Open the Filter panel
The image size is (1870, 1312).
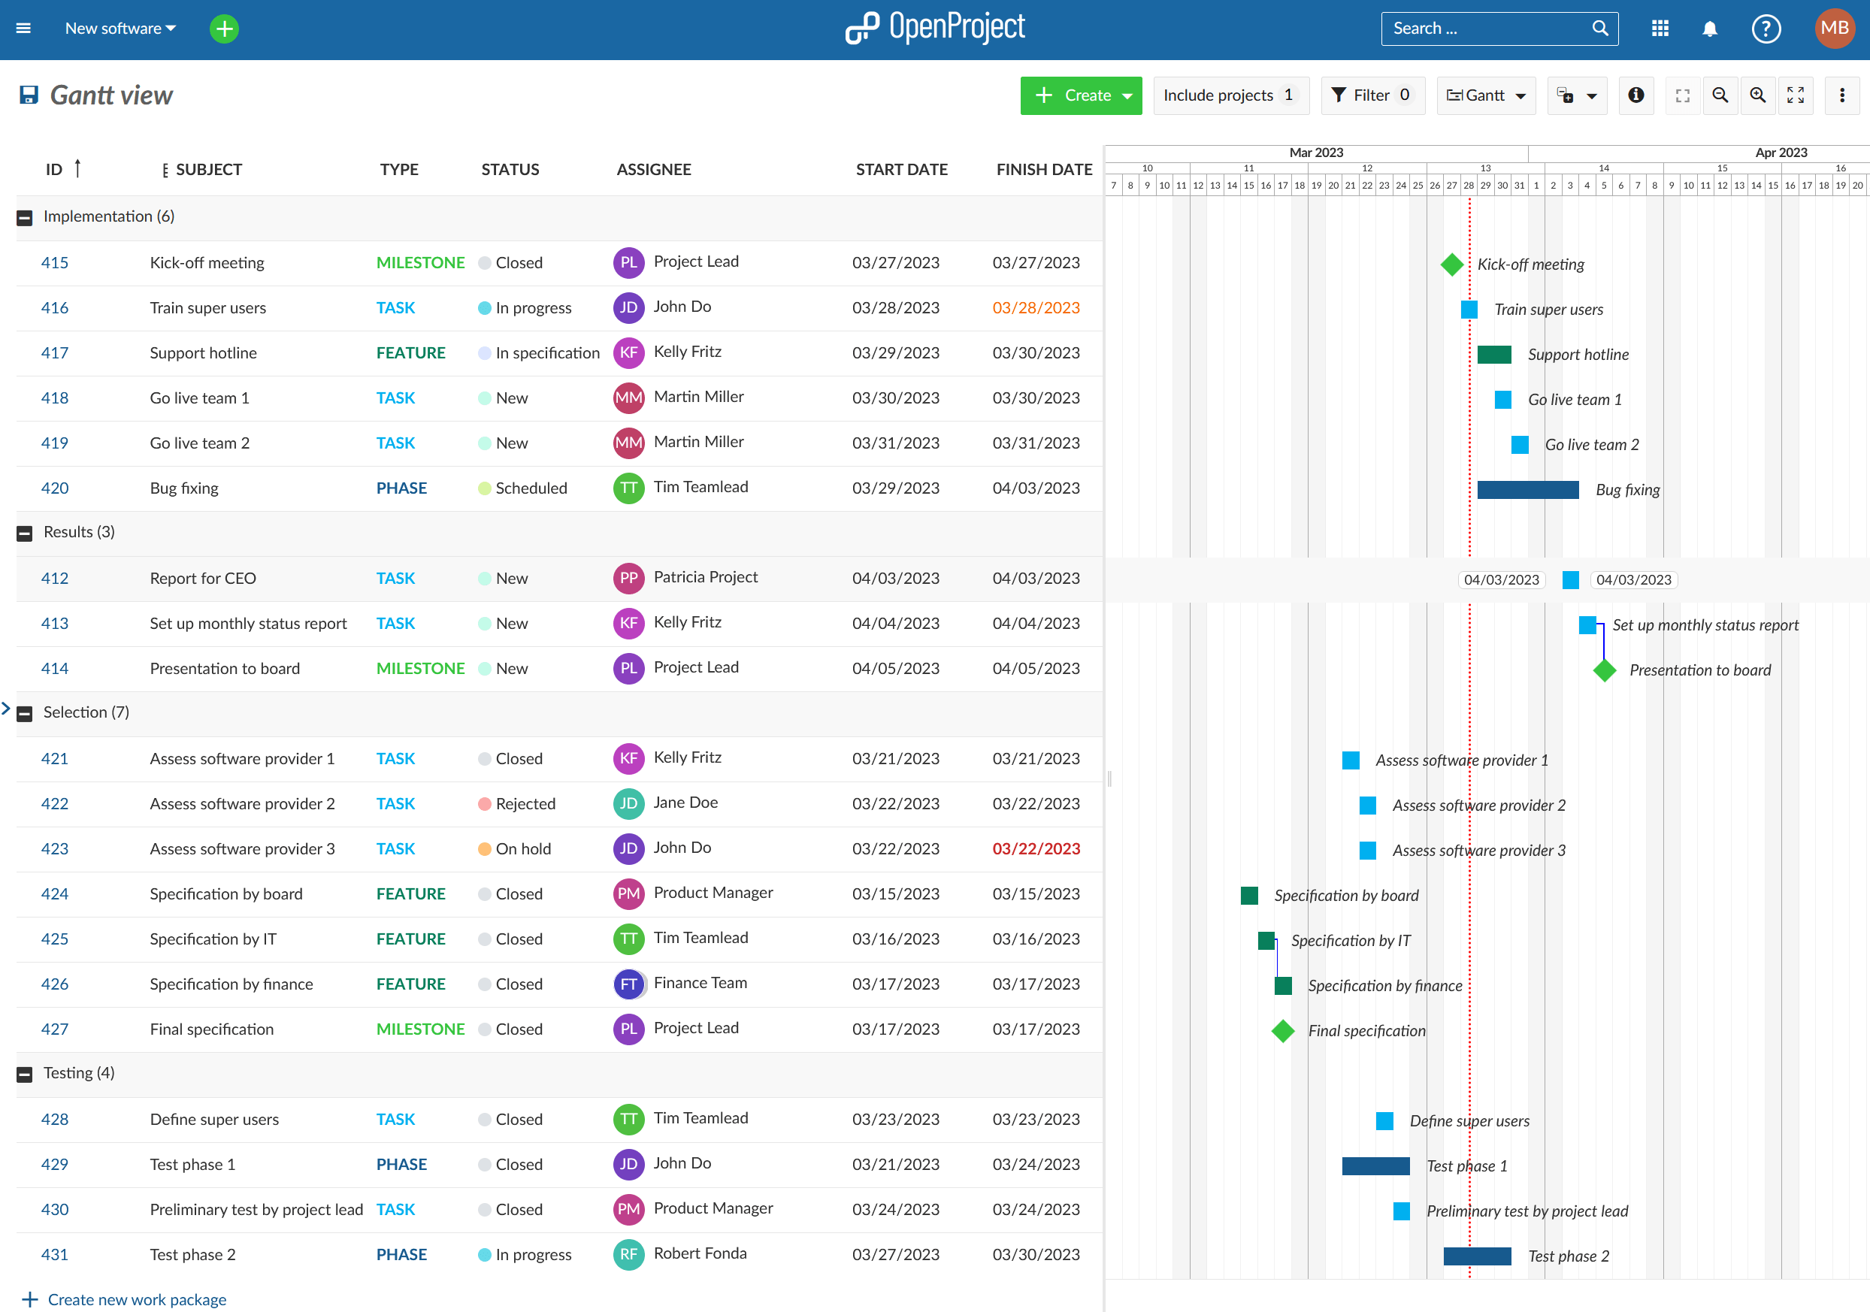click(1373, 95)
